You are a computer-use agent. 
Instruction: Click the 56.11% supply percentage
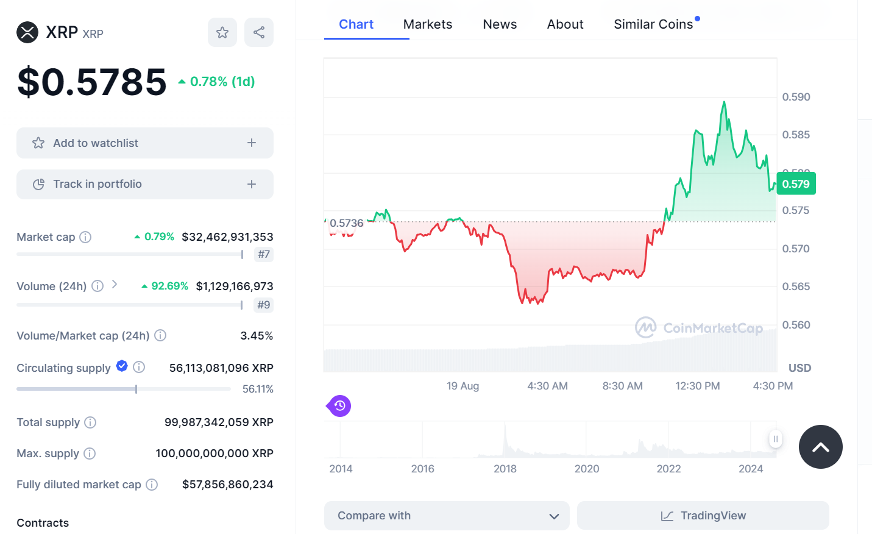pos(258,389)
